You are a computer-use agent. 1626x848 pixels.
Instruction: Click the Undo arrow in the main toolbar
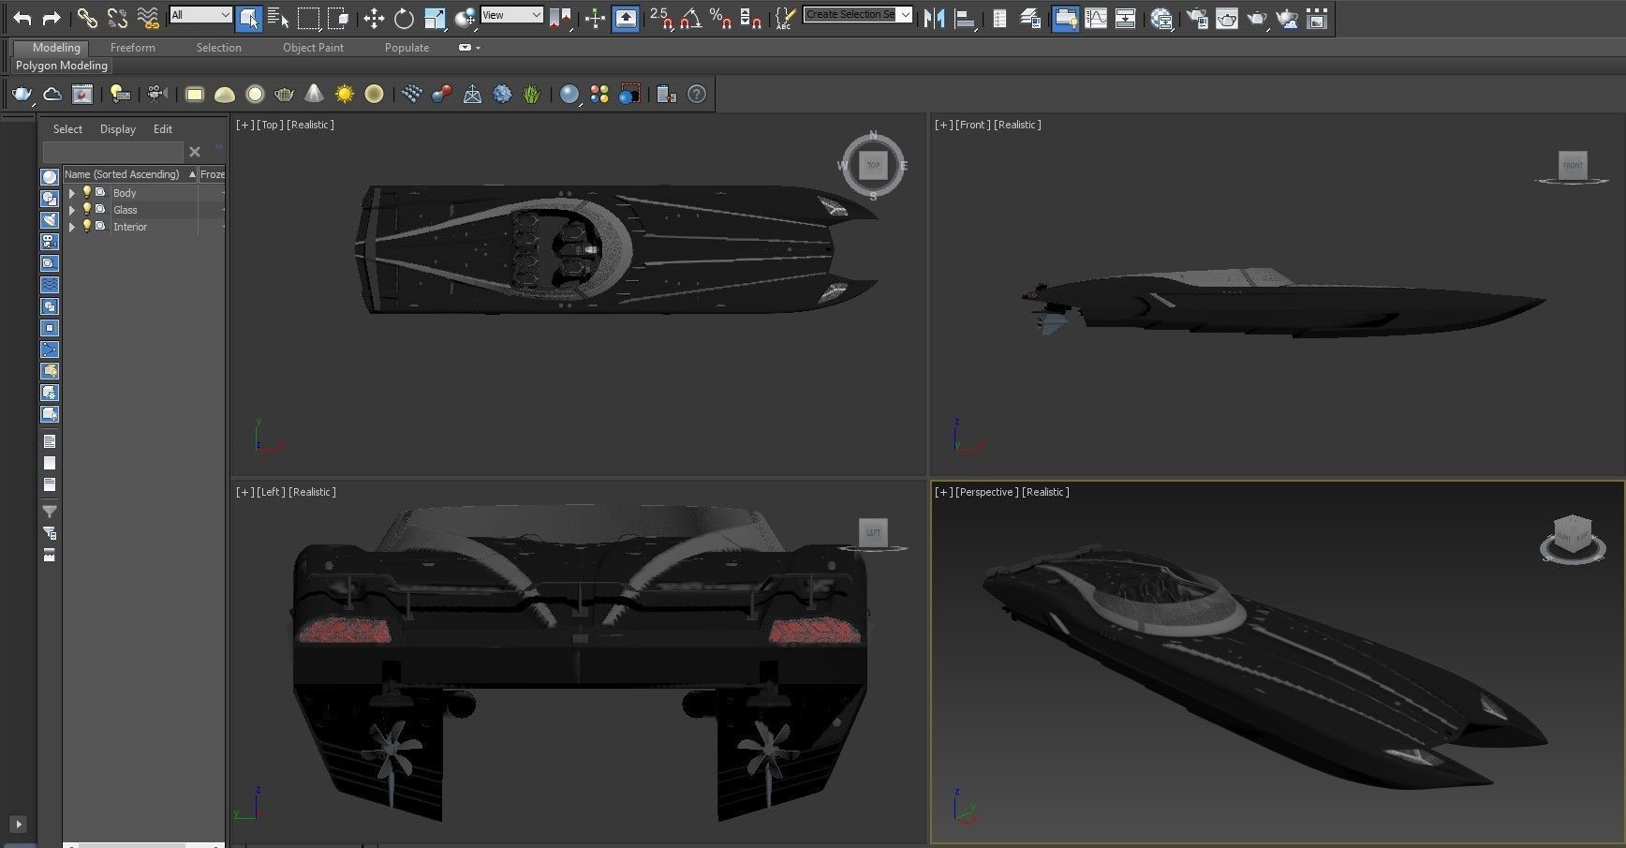(x=22, y=17)
